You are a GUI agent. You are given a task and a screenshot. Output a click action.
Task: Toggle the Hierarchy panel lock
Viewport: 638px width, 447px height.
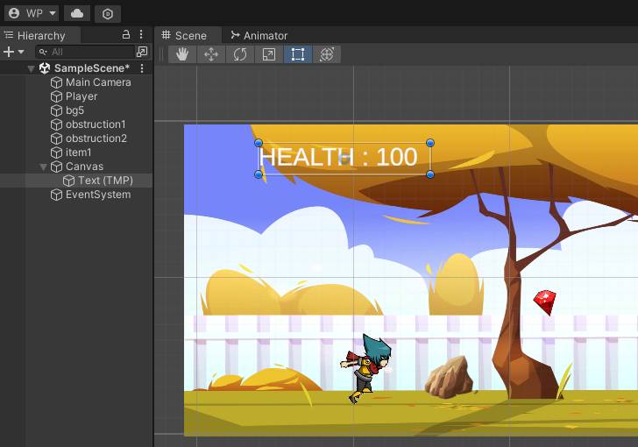126,35
